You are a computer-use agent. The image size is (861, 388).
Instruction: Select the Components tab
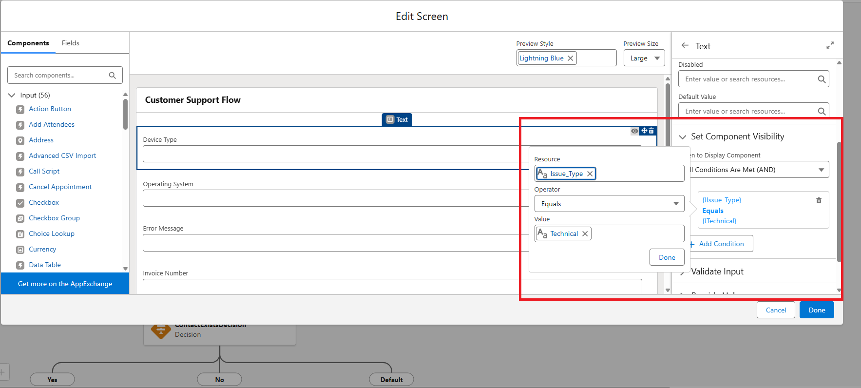pos(28,43)
